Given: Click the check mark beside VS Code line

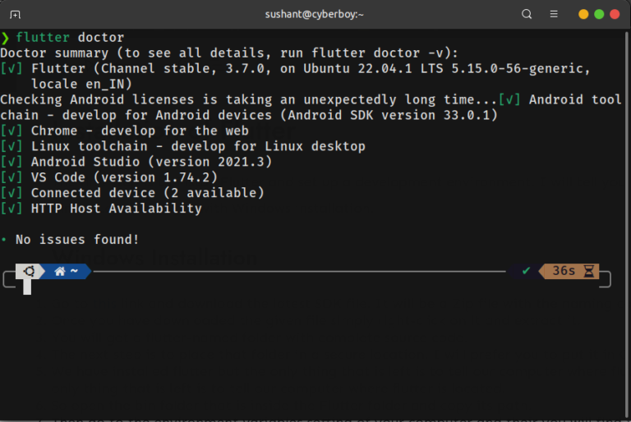Looking at the screenshot, I should tap(12, 177).
